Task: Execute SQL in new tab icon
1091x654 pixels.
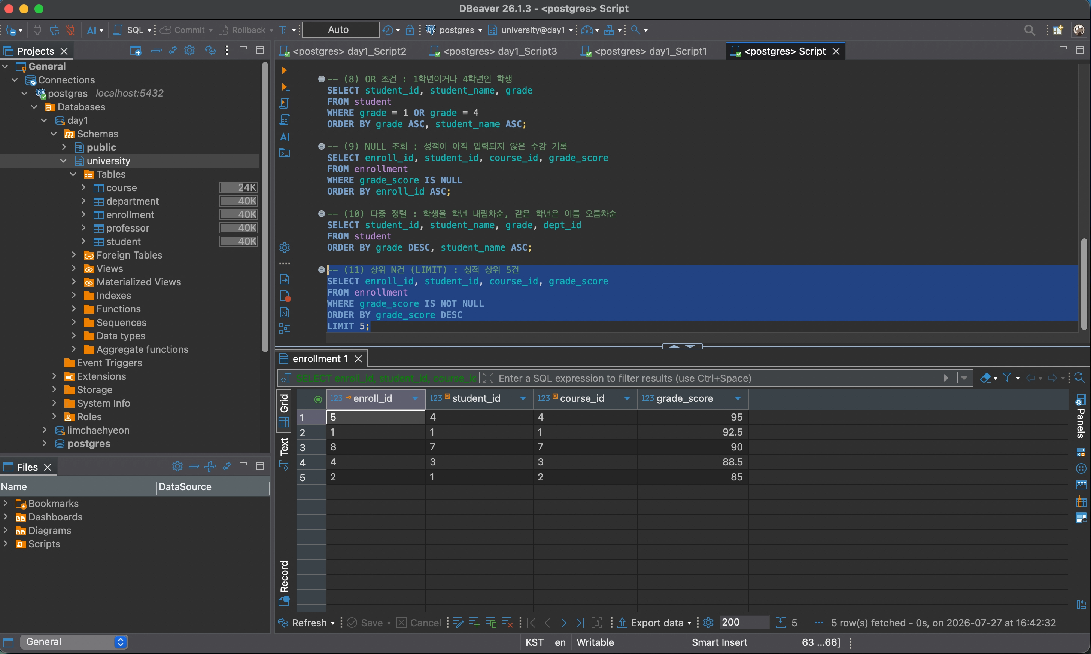Action: pos(285,87)
